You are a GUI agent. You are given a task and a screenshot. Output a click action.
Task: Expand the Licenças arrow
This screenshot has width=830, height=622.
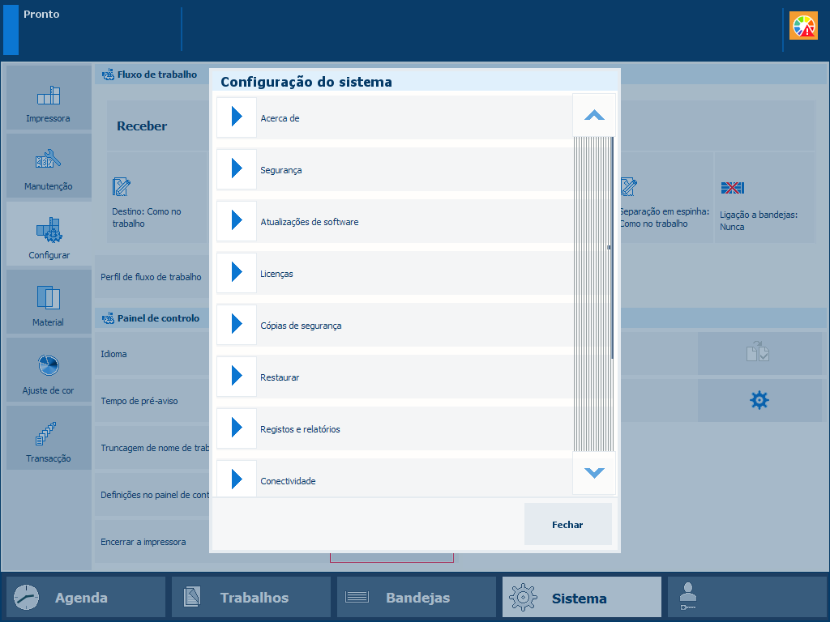point(237,272)
